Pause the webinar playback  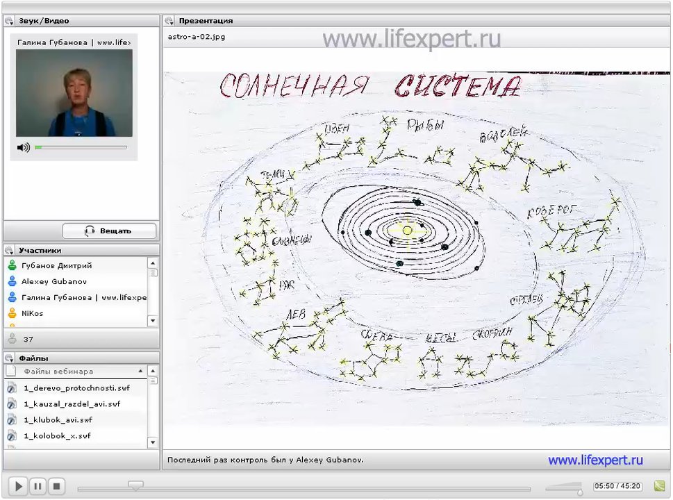pyautogui.click(x=38, y=486)
